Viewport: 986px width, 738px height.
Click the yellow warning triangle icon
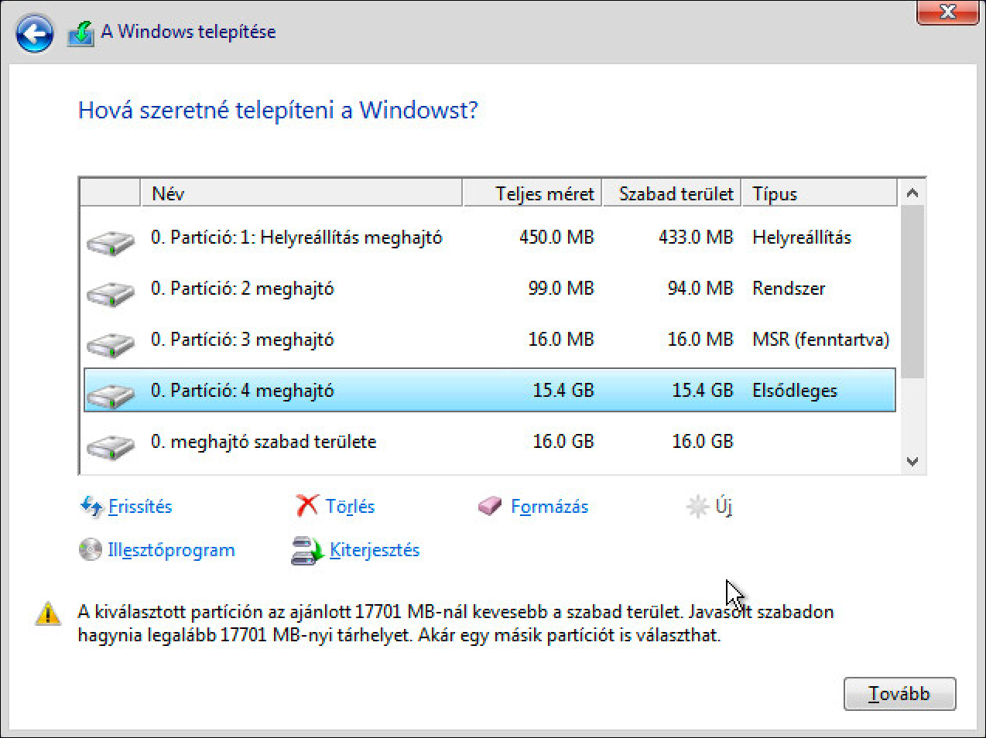[48, 613]
